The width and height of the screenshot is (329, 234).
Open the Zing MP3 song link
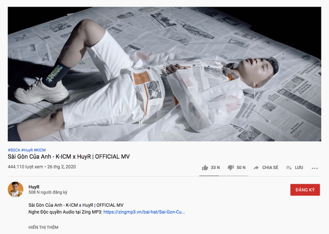[x=144, y=212]
